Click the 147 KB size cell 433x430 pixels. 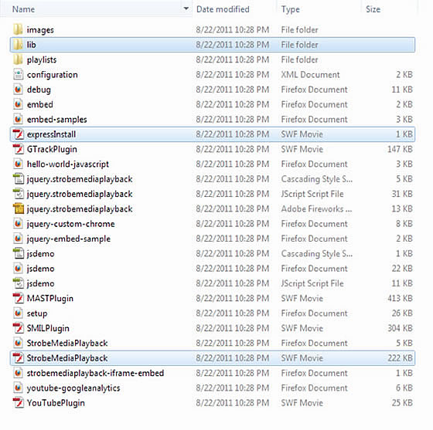click(x=400, y=149)
